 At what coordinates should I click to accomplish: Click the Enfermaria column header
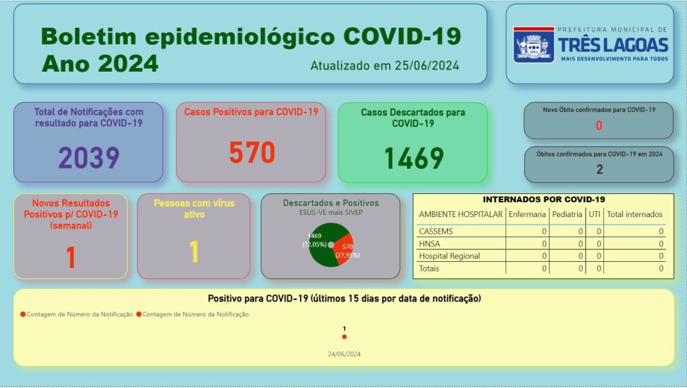coord(527,214)
